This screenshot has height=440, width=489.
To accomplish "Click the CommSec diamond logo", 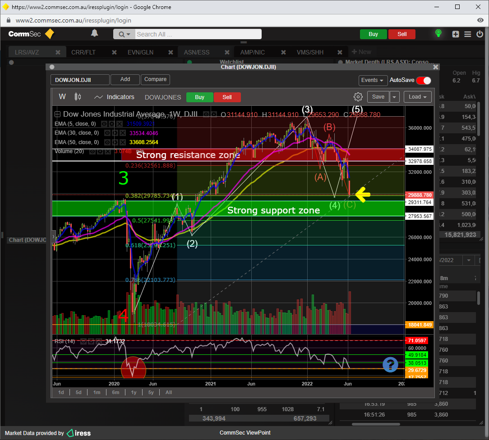I will 50,34.
